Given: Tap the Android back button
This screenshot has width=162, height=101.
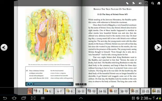Looking at the screenshot, I should [x=5, y=98].
